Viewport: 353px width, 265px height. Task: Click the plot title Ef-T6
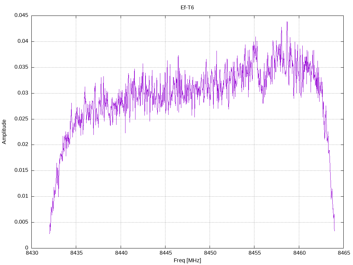click(187, 8)
